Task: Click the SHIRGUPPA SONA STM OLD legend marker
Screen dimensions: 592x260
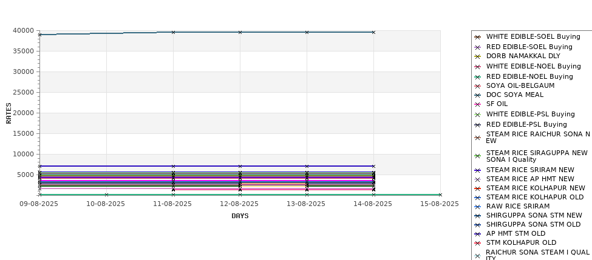Action: click(478, 225)
